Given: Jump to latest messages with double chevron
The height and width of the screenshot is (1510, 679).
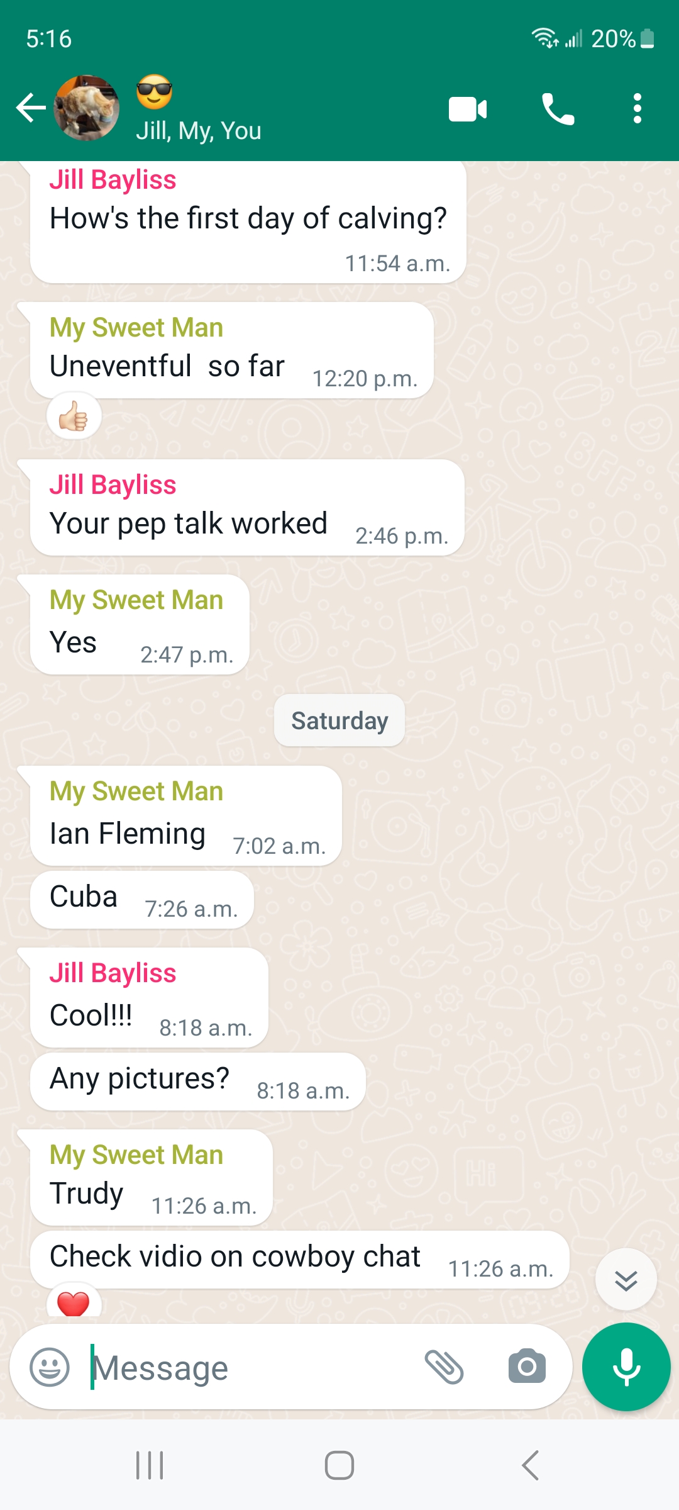Looking at the screenshot, I should point(626,1280).
